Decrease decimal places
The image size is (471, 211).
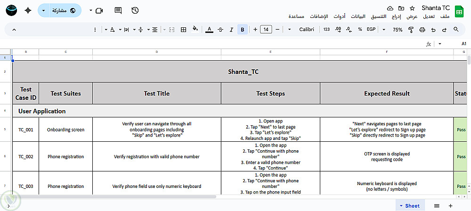coord(349,30)
